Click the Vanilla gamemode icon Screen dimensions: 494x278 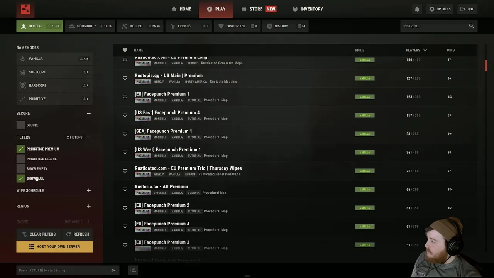tap(22, 59)
